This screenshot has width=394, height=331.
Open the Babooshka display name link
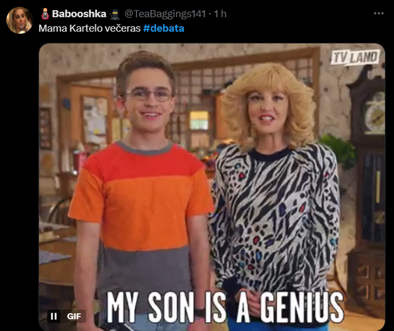point(79,14)
